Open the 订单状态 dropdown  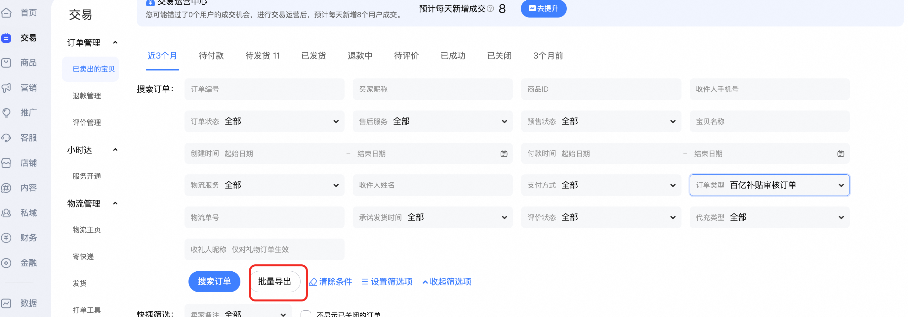[264, 121]
